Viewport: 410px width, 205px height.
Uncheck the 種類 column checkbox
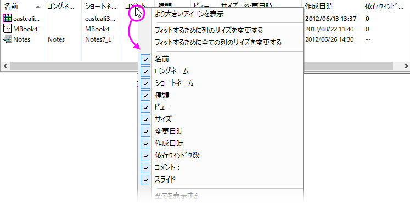click(x=145, y=95)
